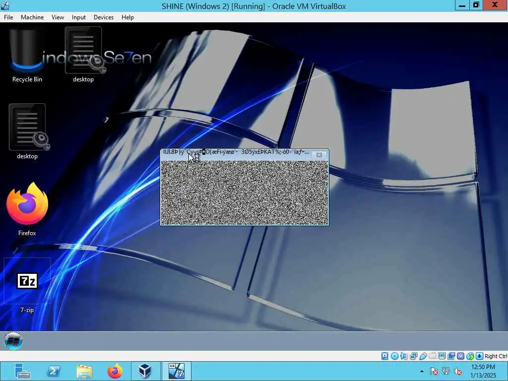Click the static noise image area
Image resolution: width=508 pixels, height=381 pixels.
(x=245, y=193)
